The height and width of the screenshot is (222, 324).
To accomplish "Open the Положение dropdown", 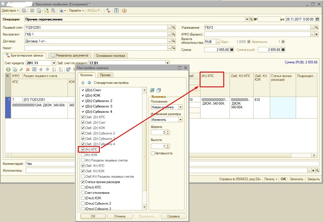I will [x=180, y=107].
